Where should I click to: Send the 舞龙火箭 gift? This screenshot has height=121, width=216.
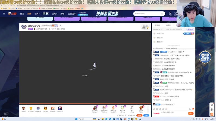[113, 109]
